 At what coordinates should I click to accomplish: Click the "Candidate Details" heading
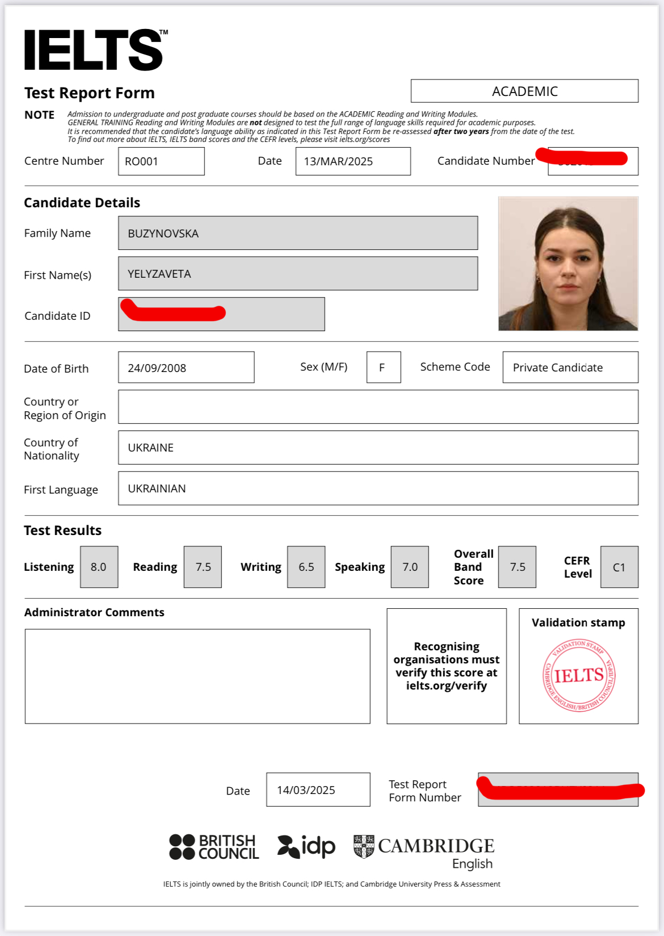pyautogui.click(x=82, y=203)
